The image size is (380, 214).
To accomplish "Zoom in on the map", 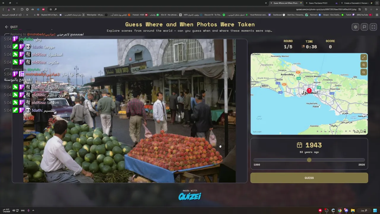I will tap(364, 65).
